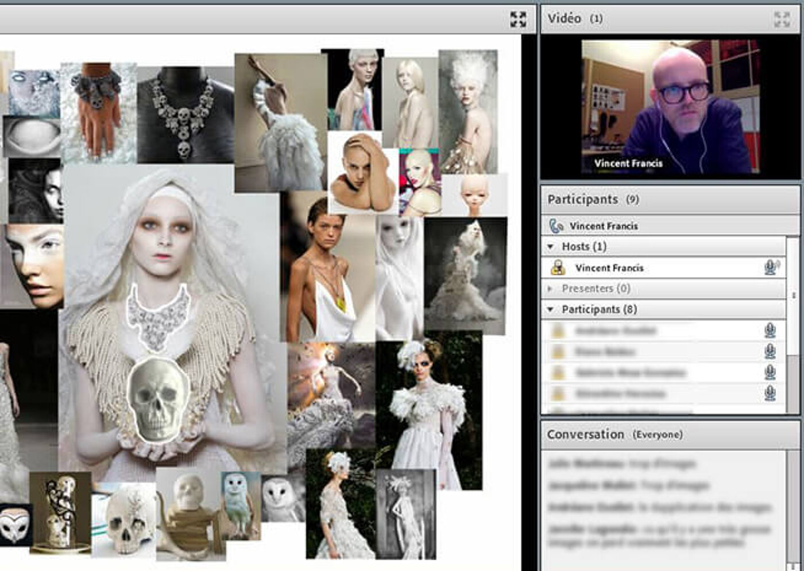The width and height of the screenshot is (804, 571).
Task: Click the Vidéo (1) pod title
Action: coord(575,19)
